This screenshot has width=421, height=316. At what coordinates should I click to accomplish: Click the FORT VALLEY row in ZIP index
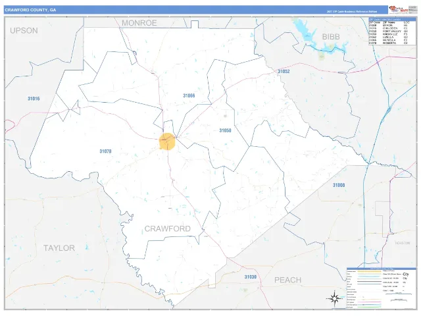[x=389, y=31]
